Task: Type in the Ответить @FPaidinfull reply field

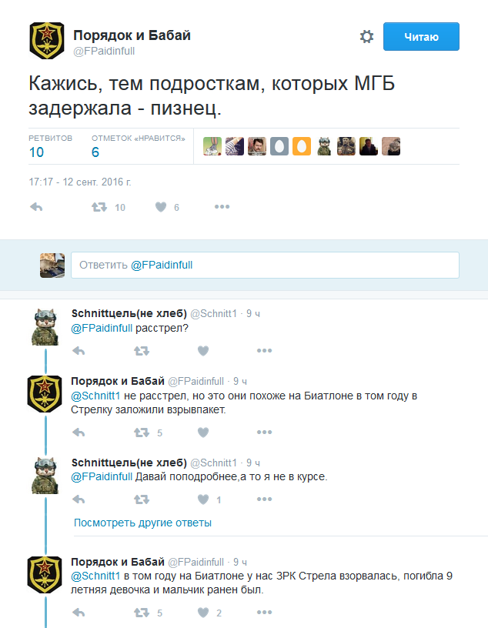Action: tap(265, 265)
